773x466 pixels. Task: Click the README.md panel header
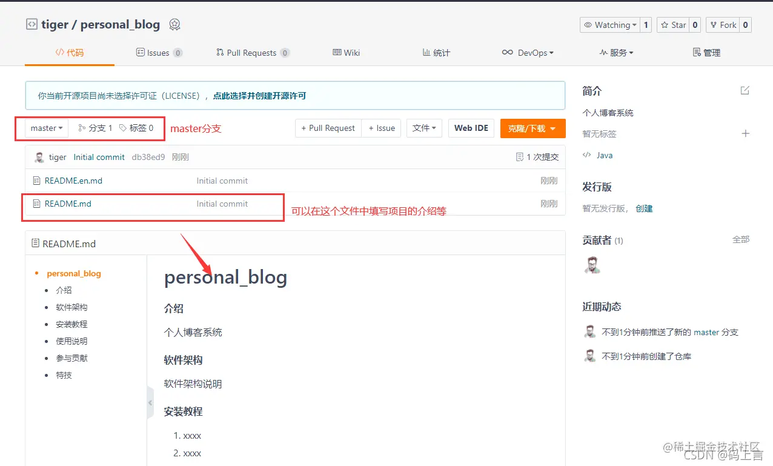pos(295,244)
